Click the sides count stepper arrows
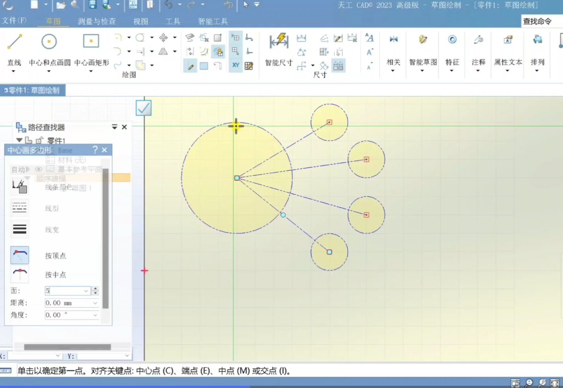563x388 pixels. [x=95, y=291]
